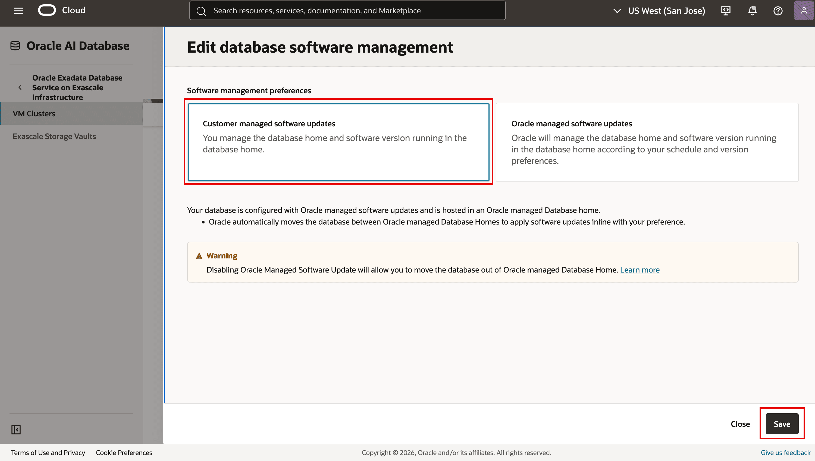
Task: Click the Cloud text label
Action: coord(74,10)
